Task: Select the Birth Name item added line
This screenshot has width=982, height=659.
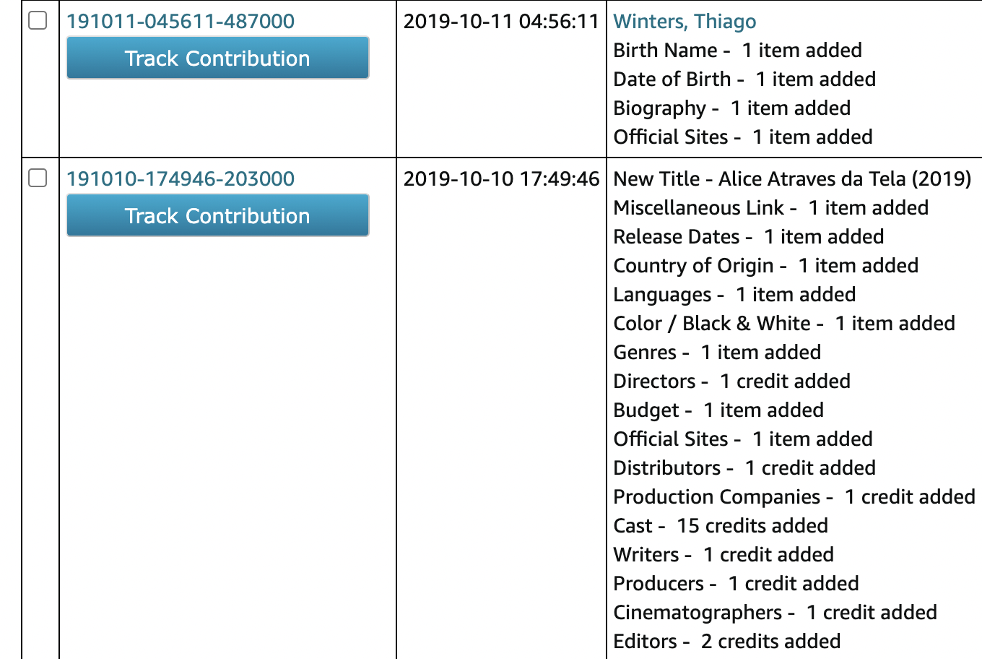Action: coord(737,50)
